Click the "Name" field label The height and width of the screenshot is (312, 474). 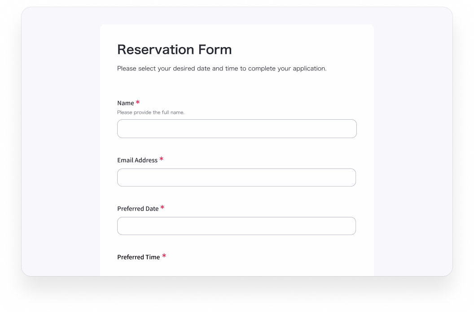pos(126,103)
